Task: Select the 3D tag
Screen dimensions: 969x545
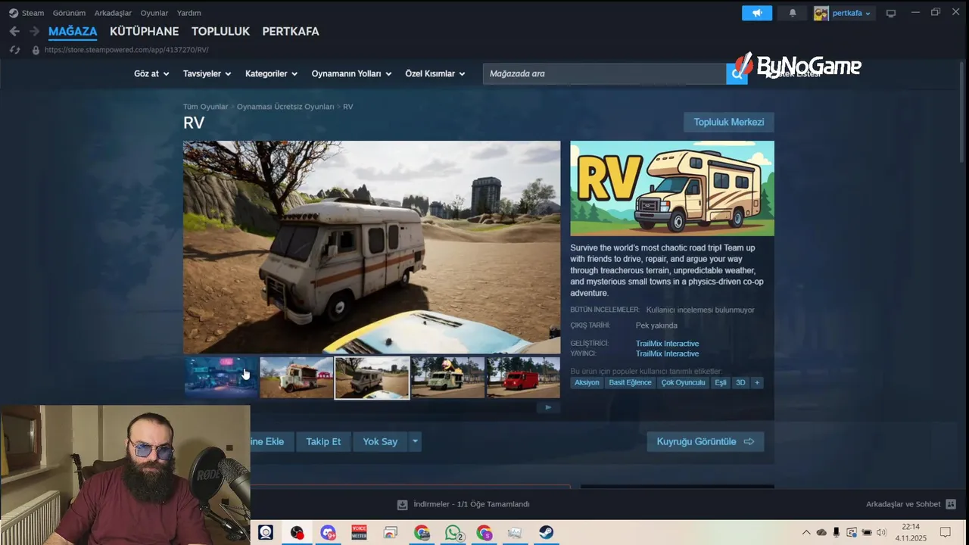Action: click(x=740, y=383)
